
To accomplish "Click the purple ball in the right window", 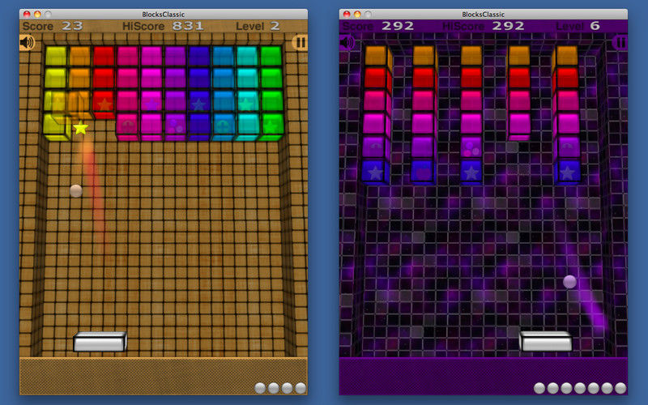I will click(x=570, y=282).
